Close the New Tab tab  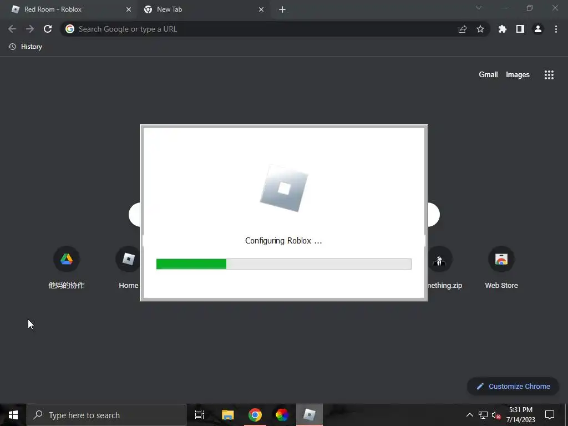(261, 9)
